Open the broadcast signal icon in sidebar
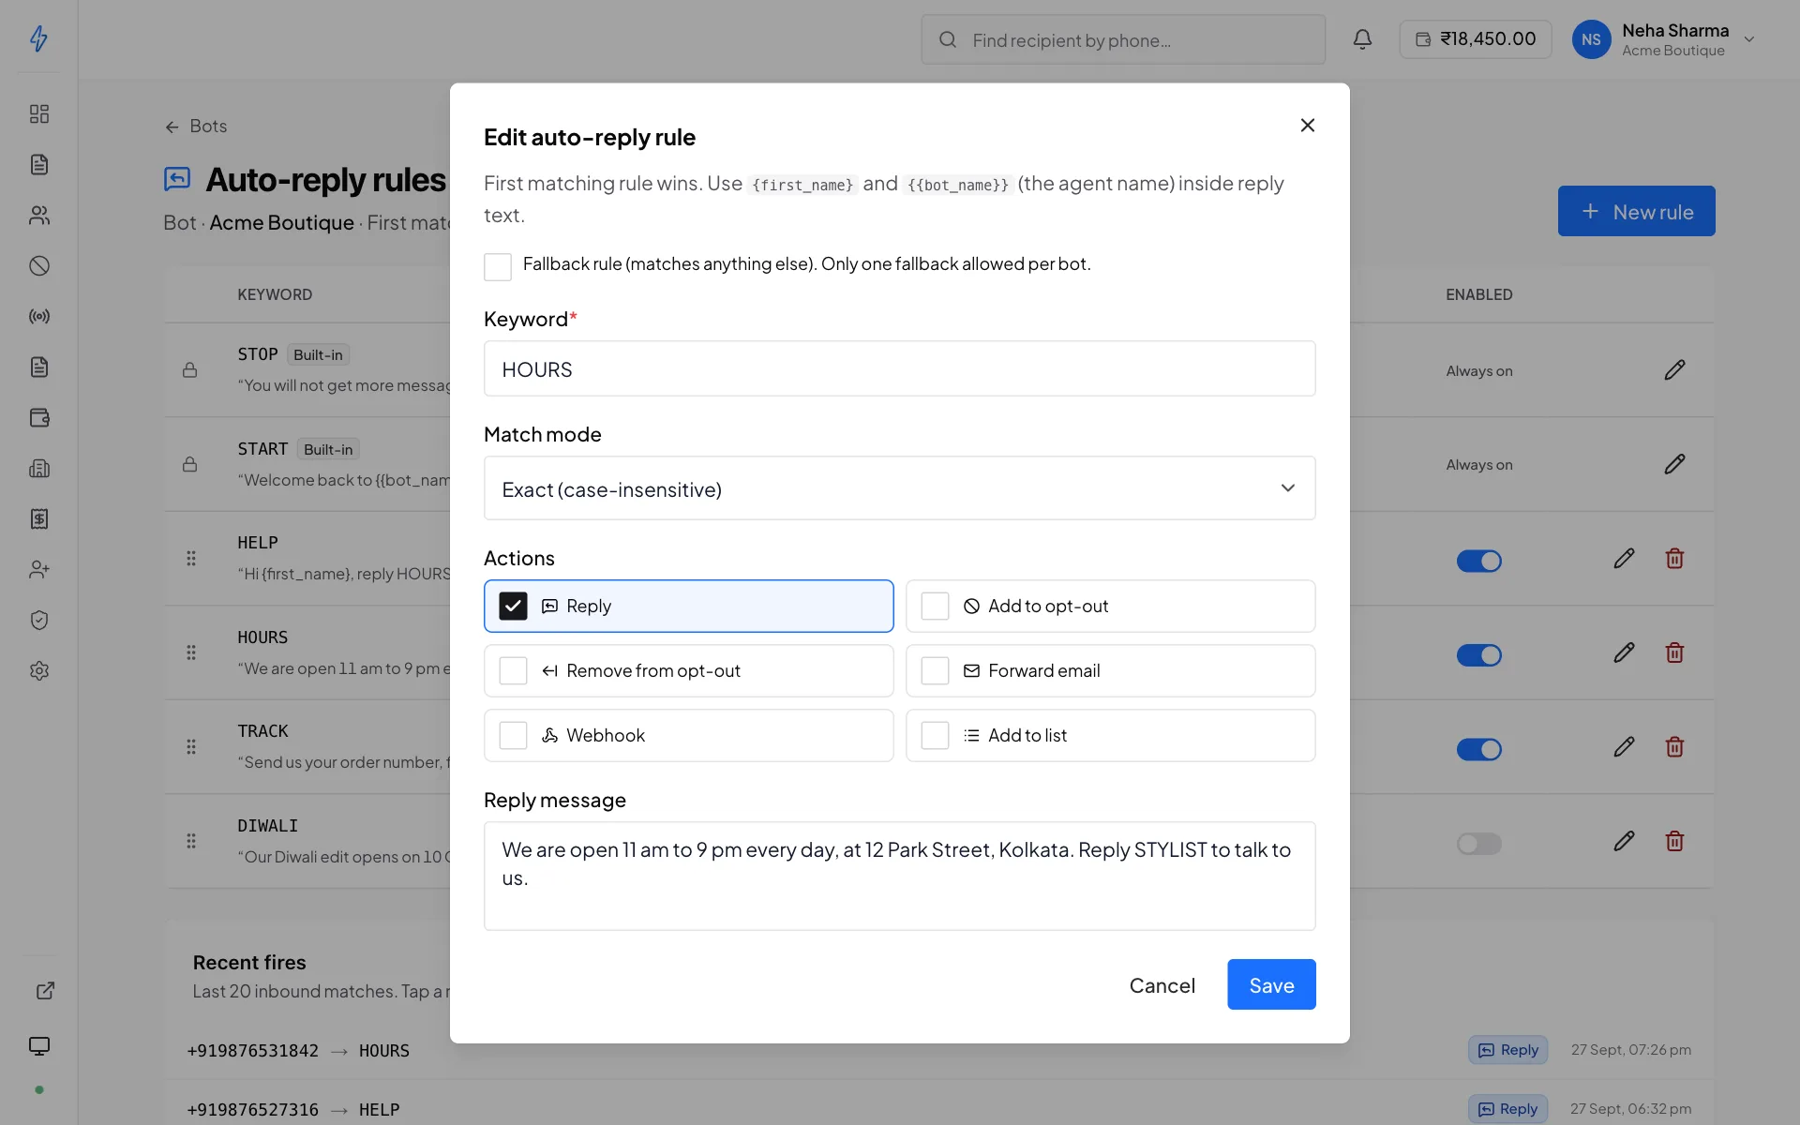This screenshot has width=1800, height=1125. click(38, 316)
